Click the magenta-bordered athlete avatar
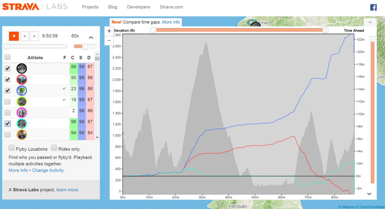The image size is (385, 209). pyautogui.click(x=21, y=113)
